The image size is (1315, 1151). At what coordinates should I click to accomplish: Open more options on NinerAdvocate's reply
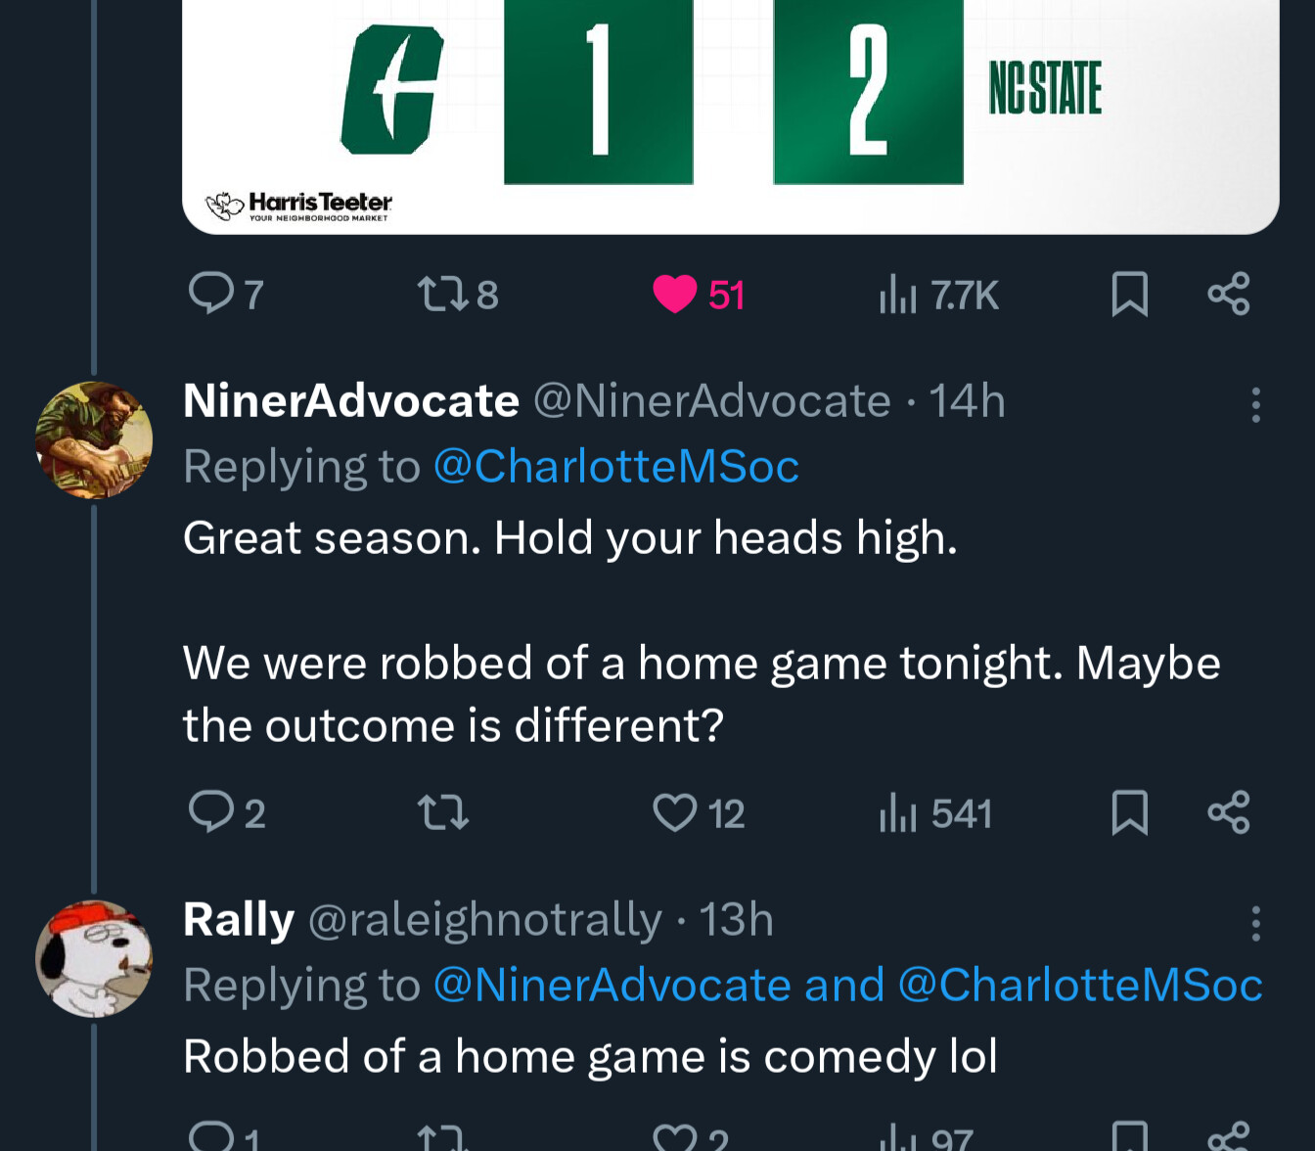1255,404
